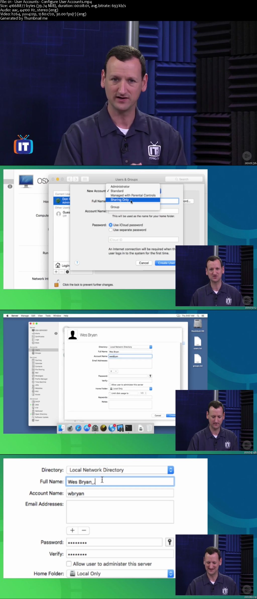Image resolution: width=257 pixels, height=599 pixels.
Task: Open the Tools menu in the menu bar
Action: tap(48, 316)
